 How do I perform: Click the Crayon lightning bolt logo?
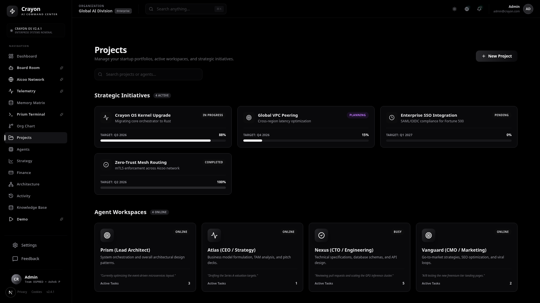pos(12,11)
